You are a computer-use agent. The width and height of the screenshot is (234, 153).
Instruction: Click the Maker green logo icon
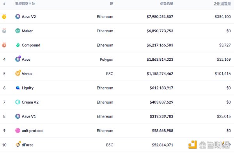(18, 31)
